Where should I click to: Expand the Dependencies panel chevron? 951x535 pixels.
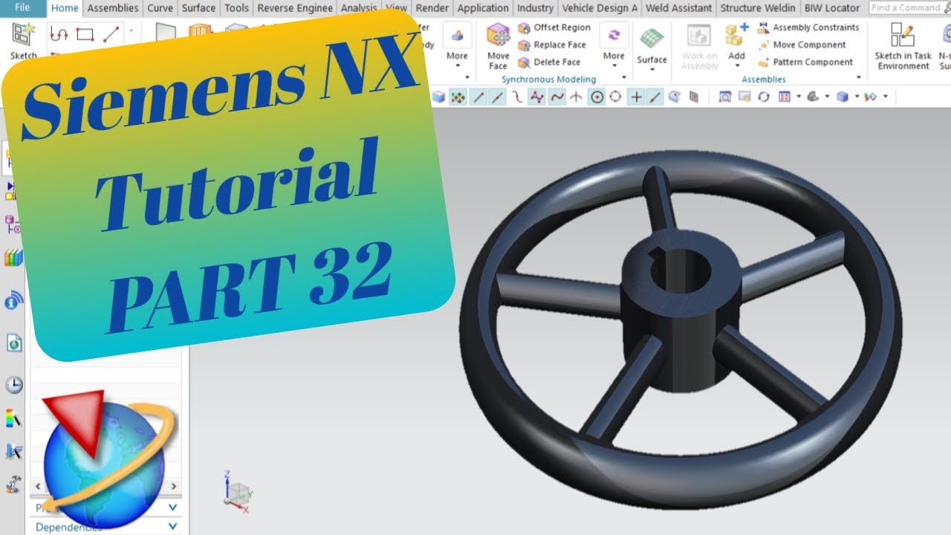173,526
